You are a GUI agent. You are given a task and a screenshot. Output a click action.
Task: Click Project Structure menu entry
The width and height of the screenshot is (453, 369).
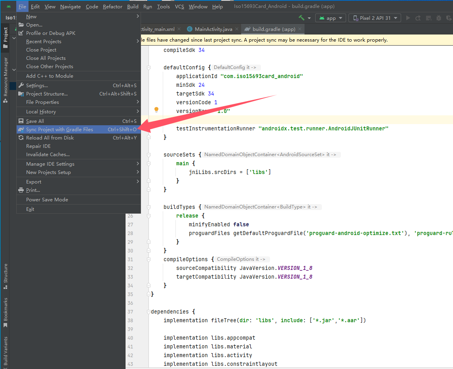tap(47, 94)
